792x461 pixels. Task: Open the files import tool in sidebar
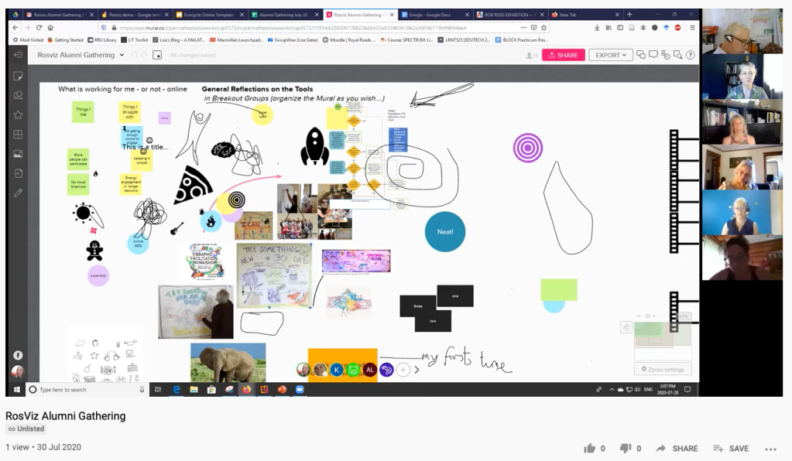(18, 173)
